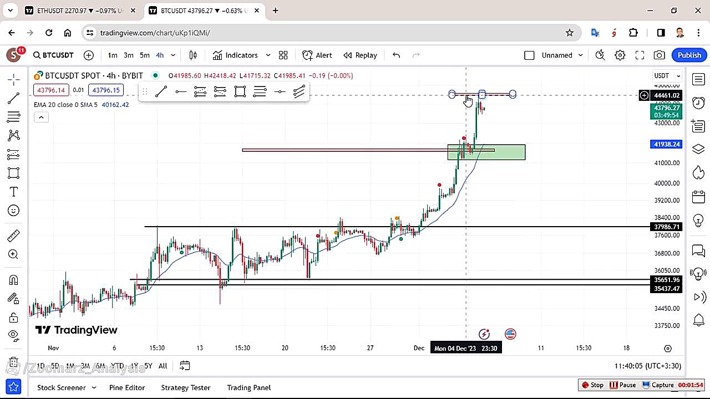Open the Alerts clock panel
The height and width of the screenshot is (399, 710).
pyautogui.click(x=698, y=103)
